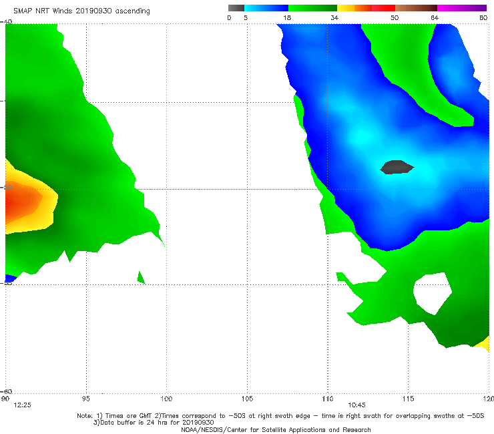
Task: Click the leftmost color bar label "0"
Action: click(x=229, y=17)
